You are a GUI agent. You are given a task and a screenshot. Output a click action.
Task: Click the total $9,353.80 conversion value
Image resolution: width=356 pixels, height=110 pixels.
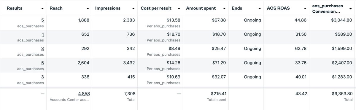tap(340, 94)
